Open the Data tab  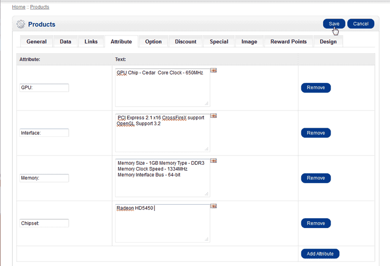65,42
